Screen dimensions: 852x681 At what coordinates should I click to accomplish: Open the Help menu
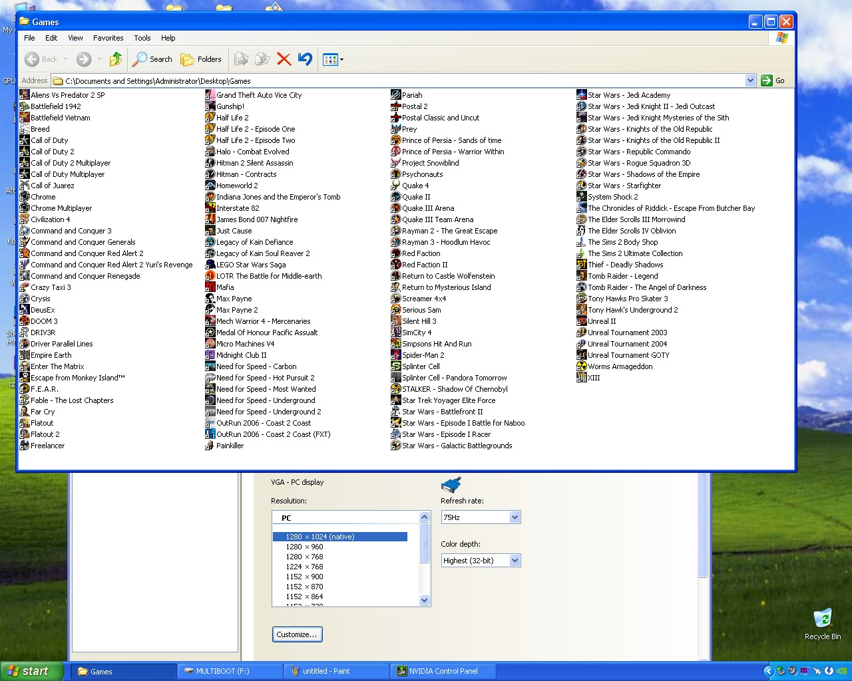point(168,38)
